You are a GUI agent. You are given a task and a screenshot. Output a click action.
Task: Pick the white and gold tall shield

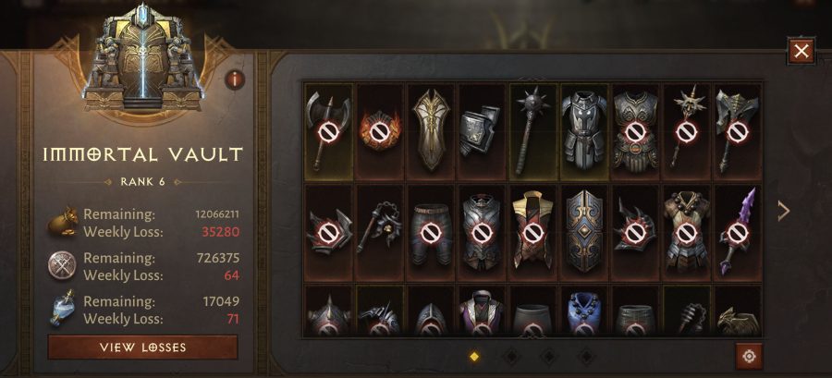pos(431,131)
